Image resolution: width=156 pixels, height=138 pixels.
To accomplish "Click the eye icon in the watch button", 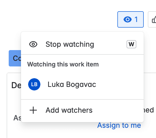I will (x=127, y=19).
